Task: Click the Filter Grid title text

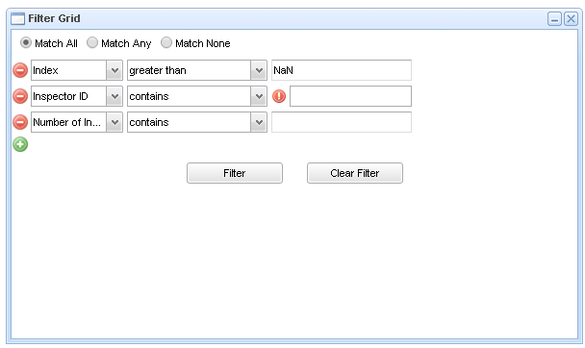Action: point(54,18)
